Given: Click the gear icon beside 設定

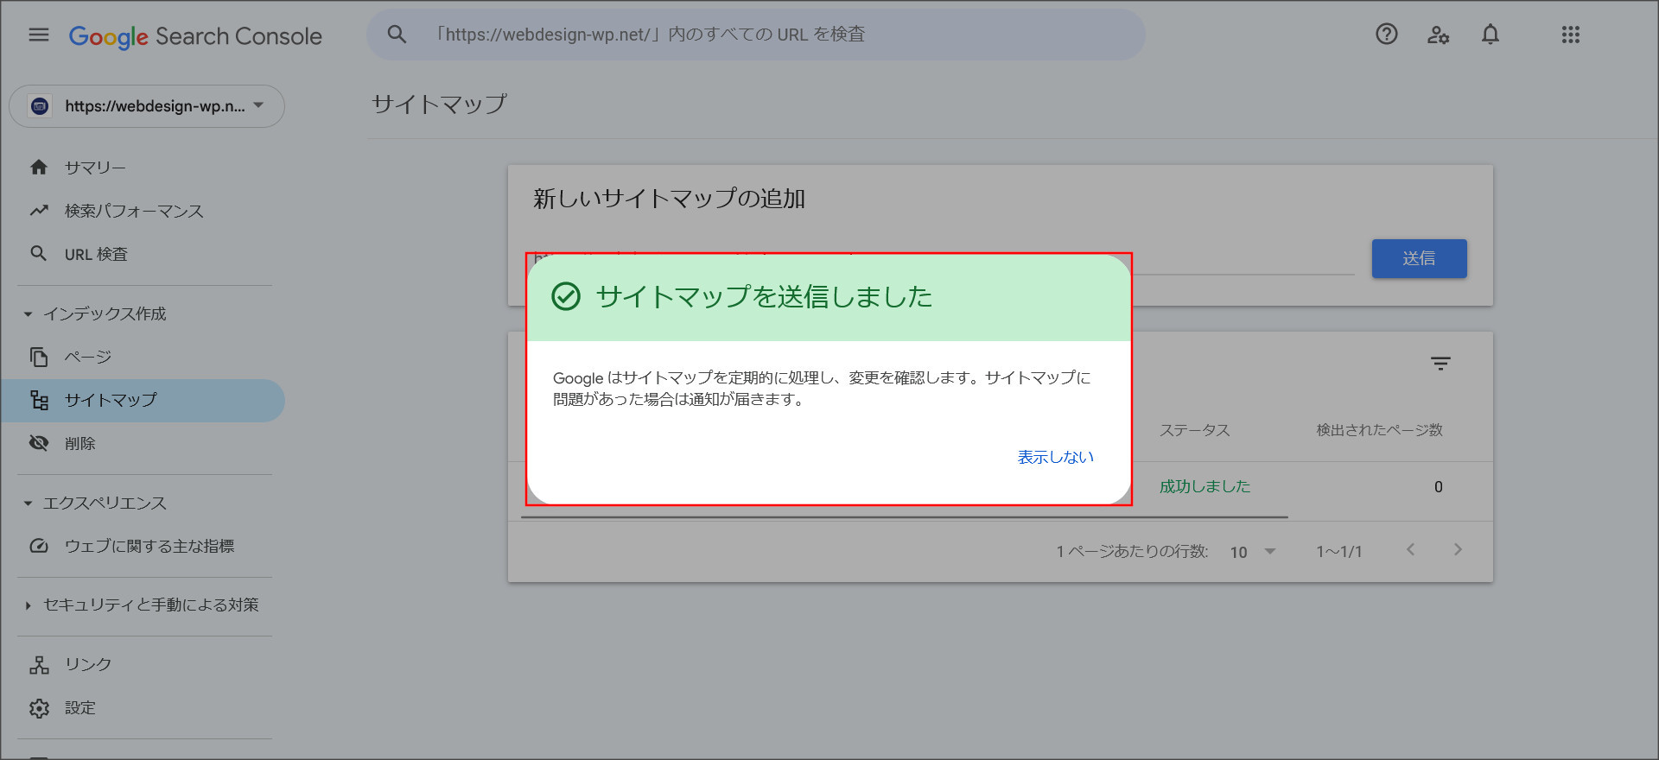Looking at the screenshot, I should [39, 708].
